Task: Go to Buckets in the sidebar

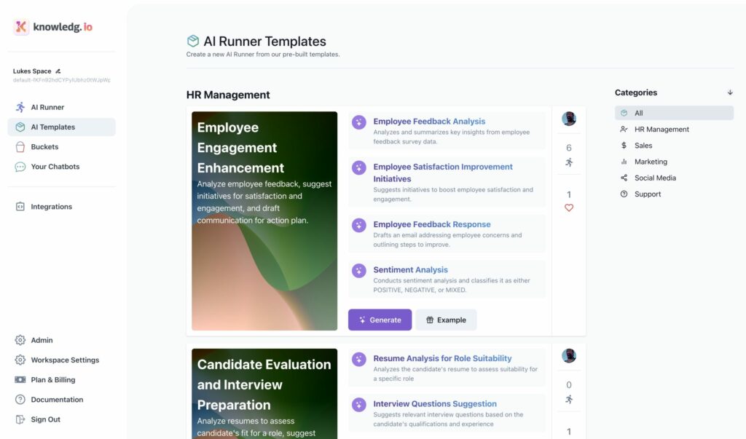Action: point(44,147)
